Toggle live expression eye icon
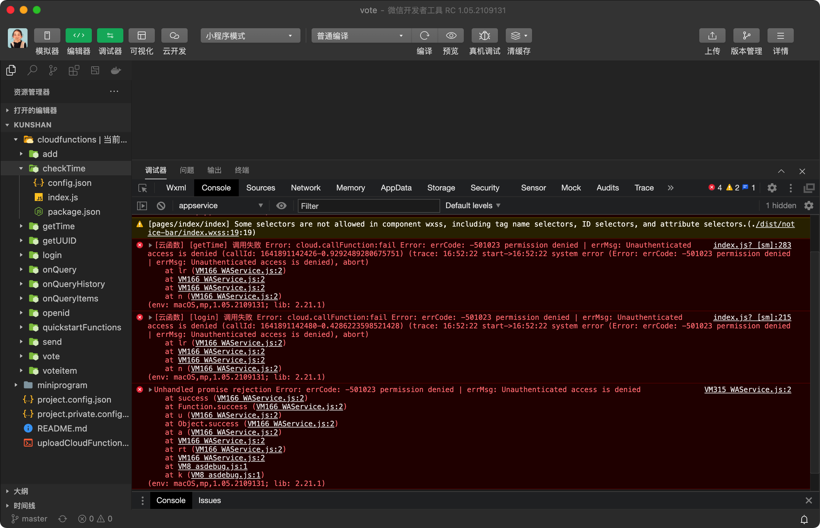Image resolution: width=820 pixels, height=528 pixels. [281, 206]
